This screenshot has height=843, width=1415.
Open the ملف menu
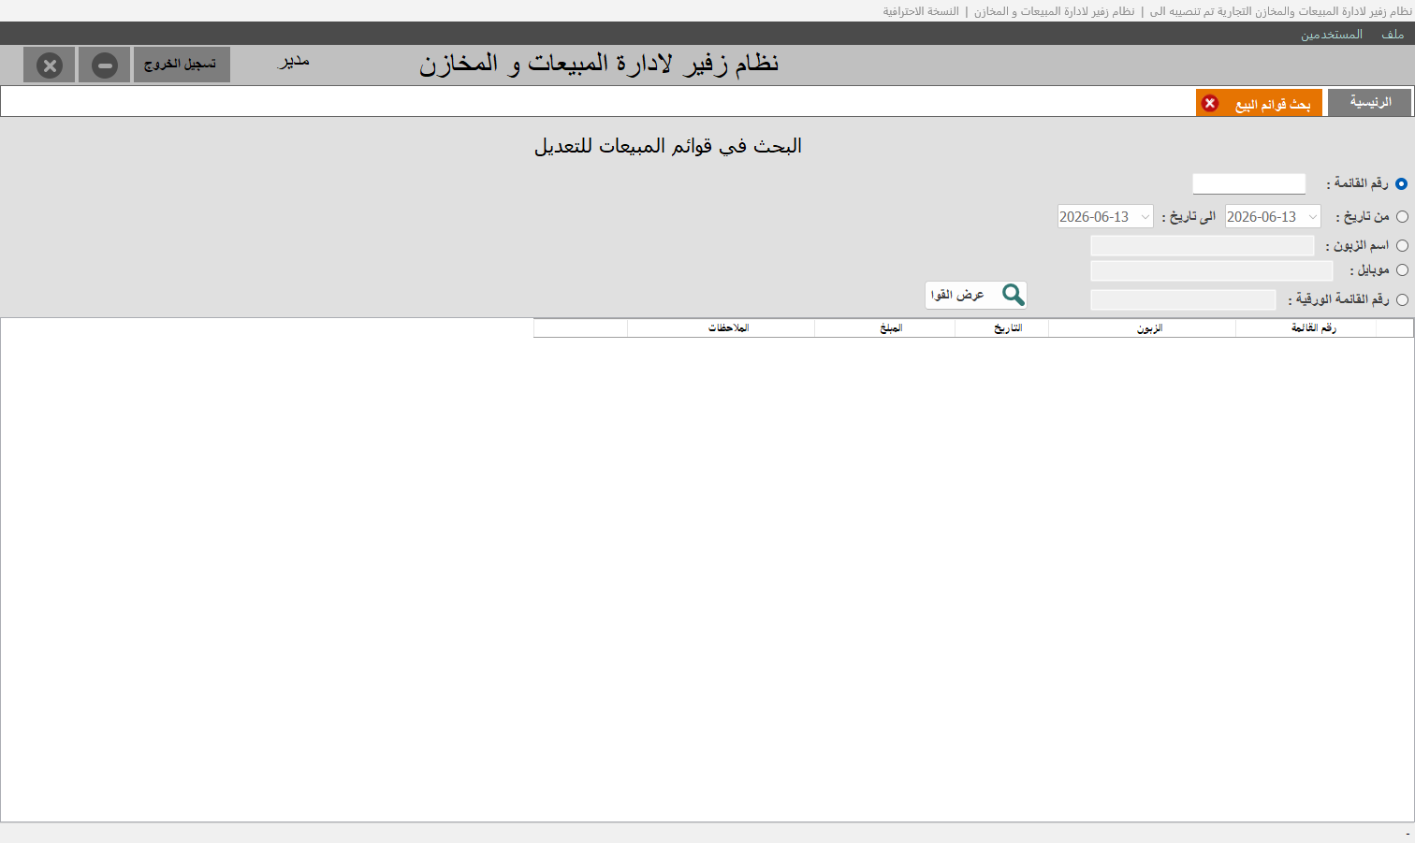(1393, 35)
